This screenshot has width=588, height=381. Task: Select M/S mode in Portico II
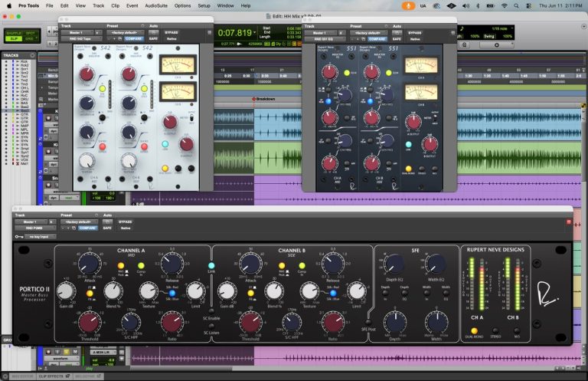pos(517,330)
